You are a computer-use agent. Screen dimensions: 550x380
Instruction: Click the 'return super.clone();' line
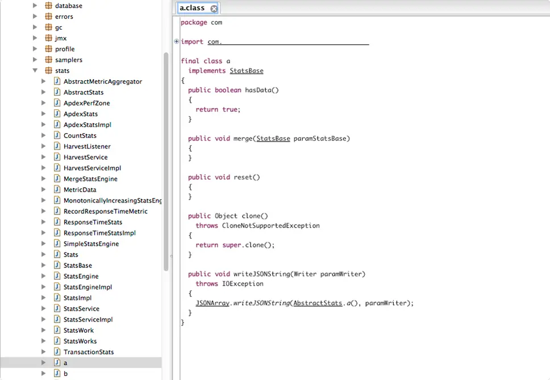point(235,245)
